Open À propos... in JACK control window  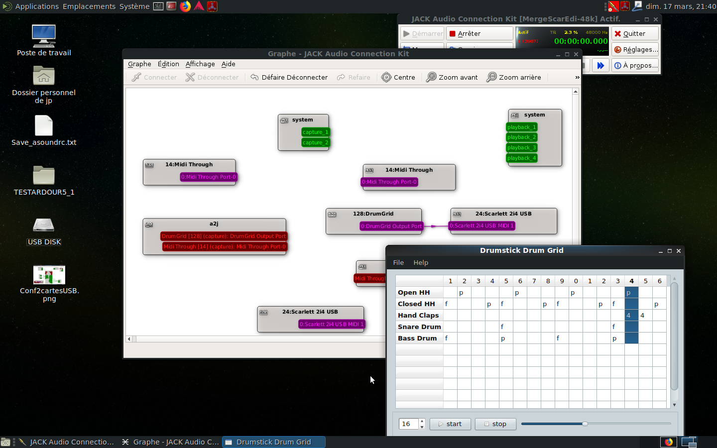click(x=635, y=65)
